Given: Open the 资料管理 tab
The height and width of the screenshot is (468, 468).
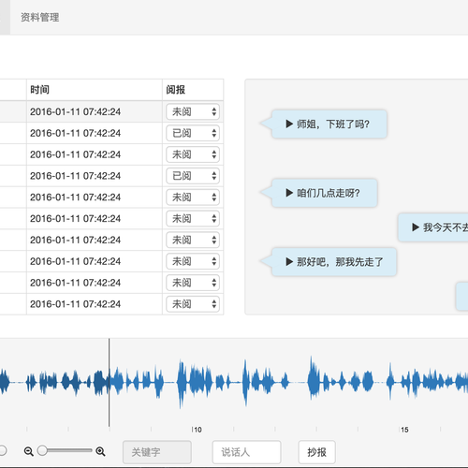Looking at the screenshot, I should (x=40, y=17).
